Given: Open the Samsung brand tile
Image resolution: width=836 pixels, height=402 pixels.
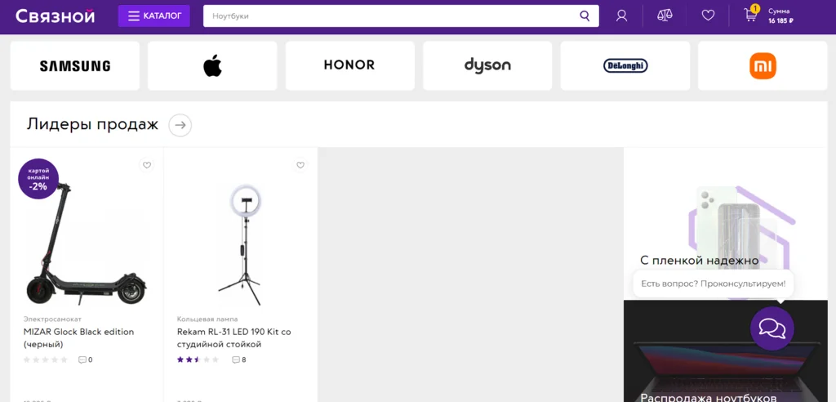Looking at the screenshot, I should pos(75,66).
